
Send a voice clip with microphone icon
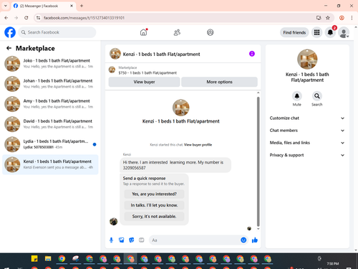point(111,240)
